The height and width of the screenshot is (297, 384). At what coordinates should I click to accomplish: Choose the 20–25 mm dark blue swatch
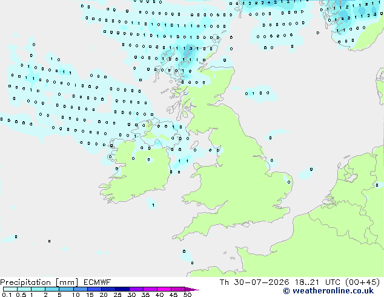click(108, 289)
